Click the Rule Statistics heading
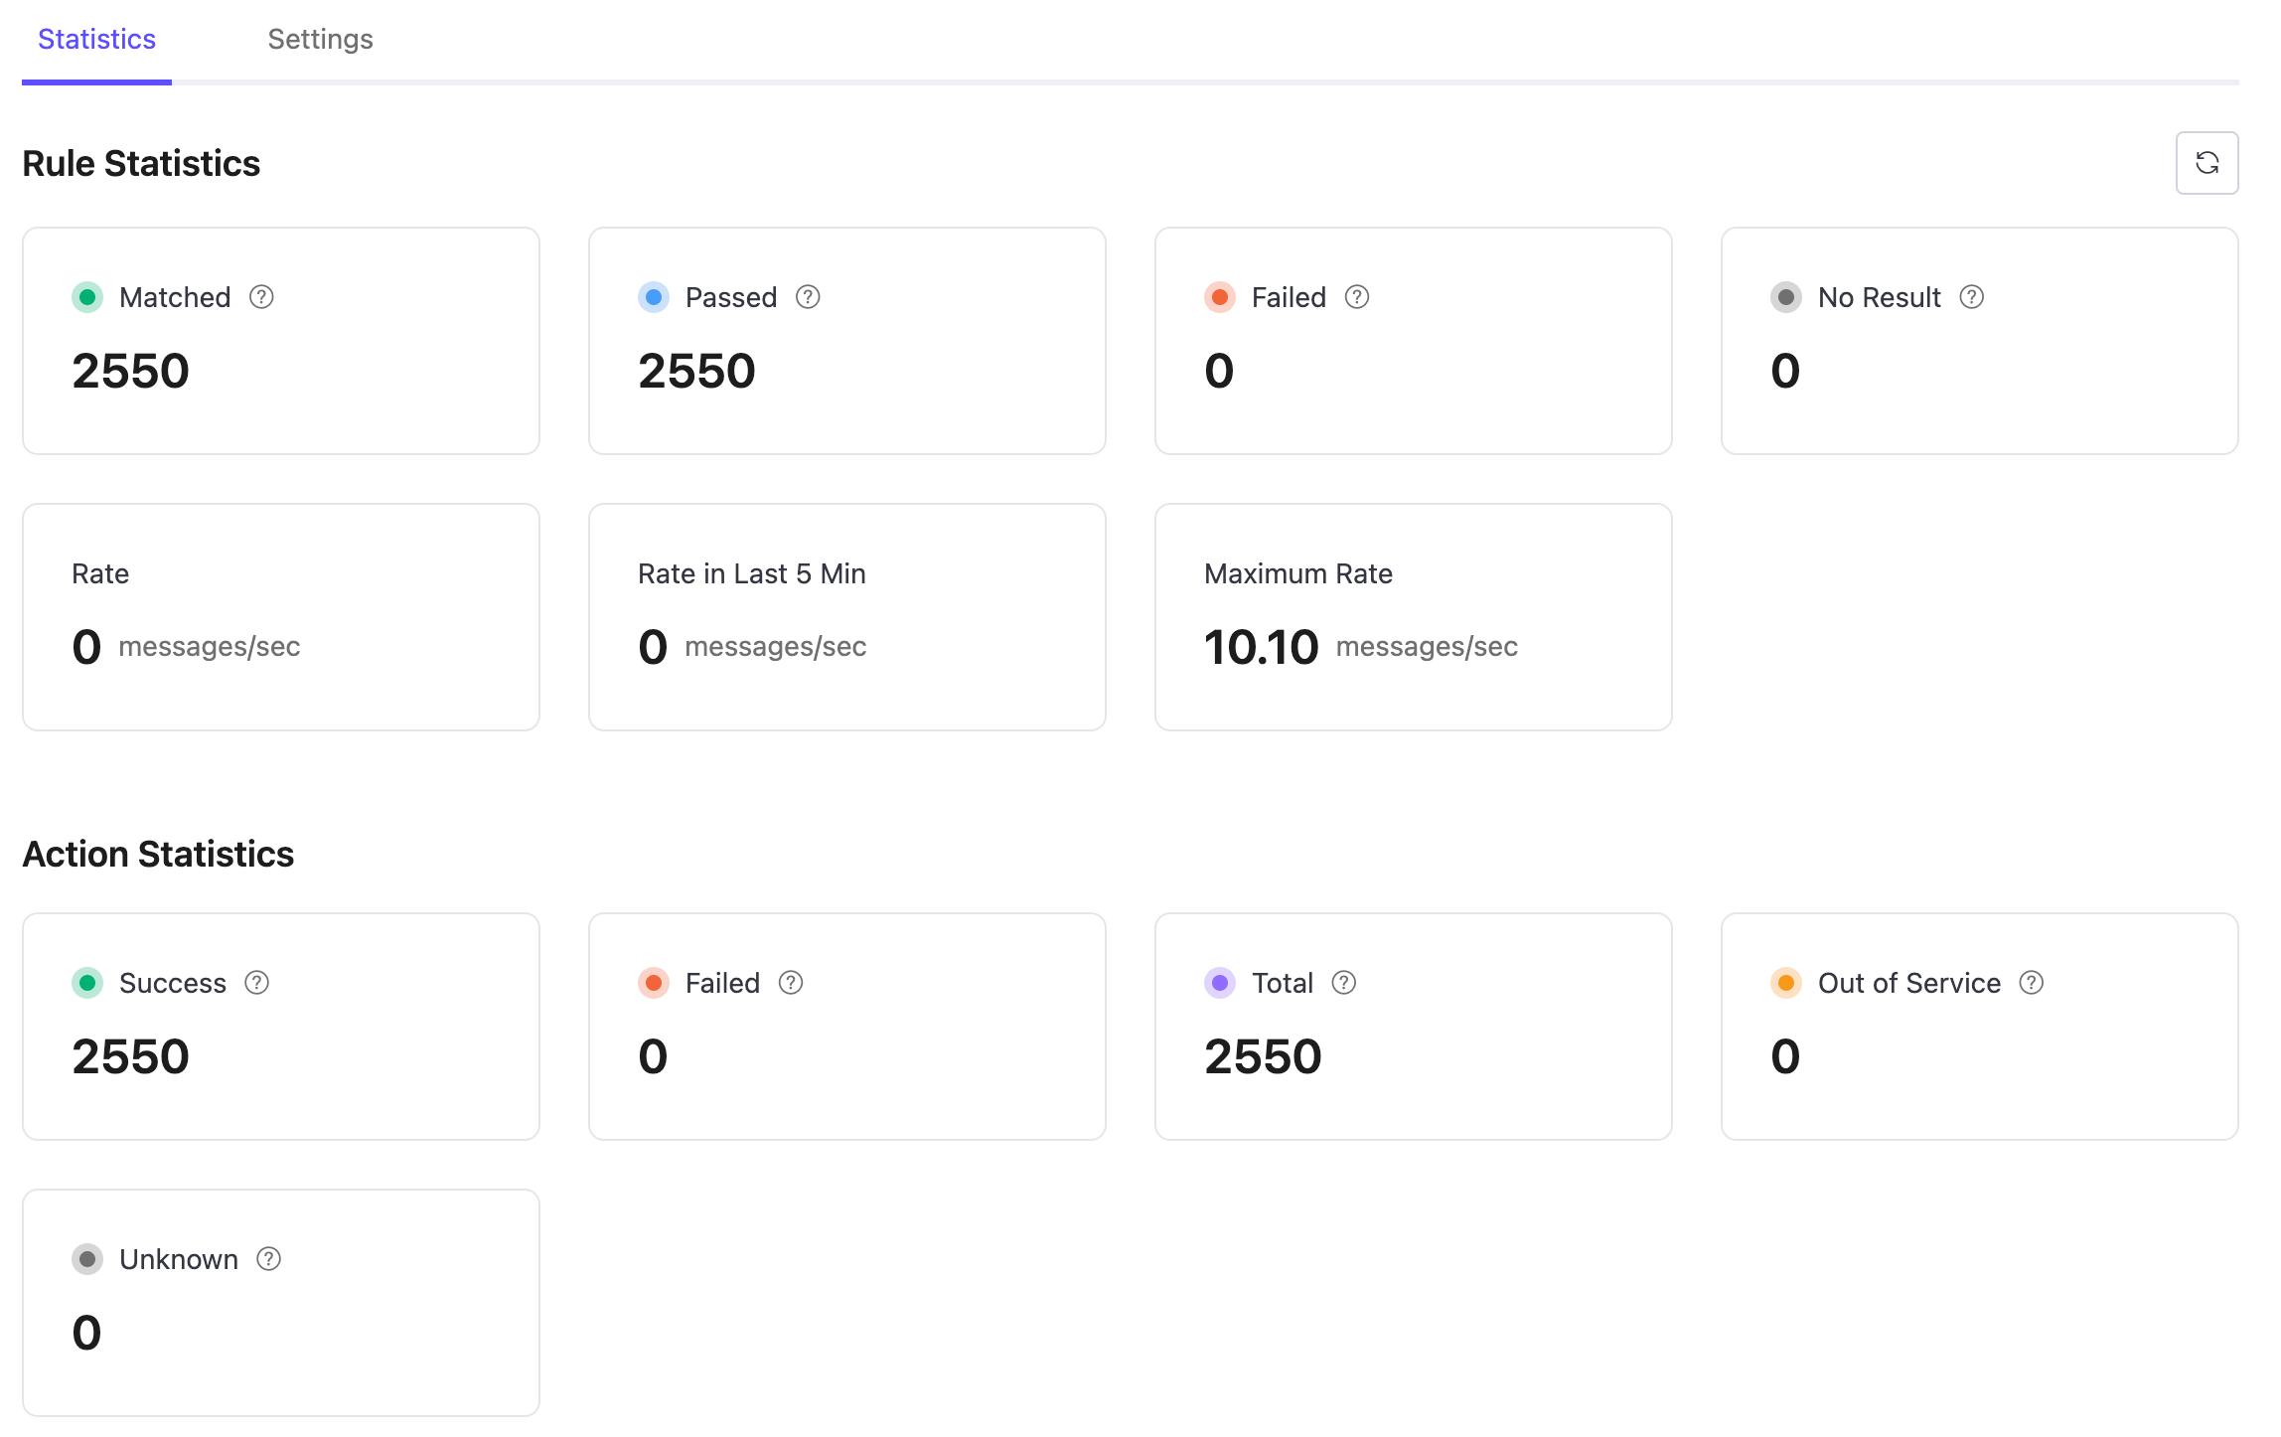2281x1437 pixels. 141,162
